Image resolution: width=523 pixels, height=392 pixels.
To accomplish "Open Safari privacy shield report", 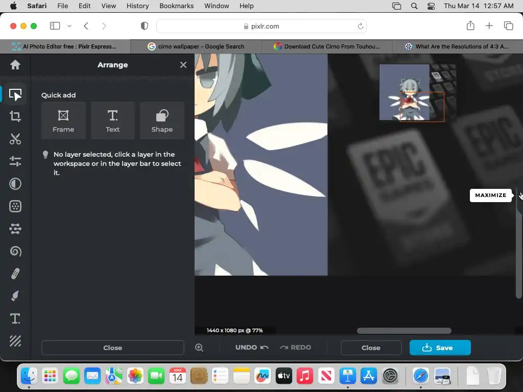I will coord(145,26).
